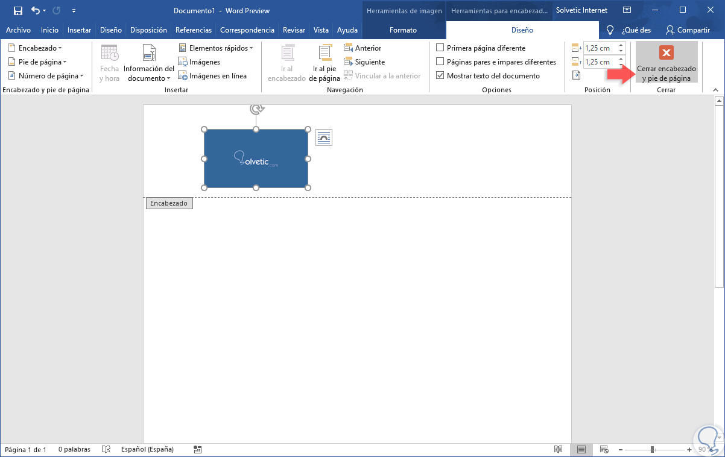Switch to the Insertar tab
This screenshot has height=457, width=725.
(79, 30)
